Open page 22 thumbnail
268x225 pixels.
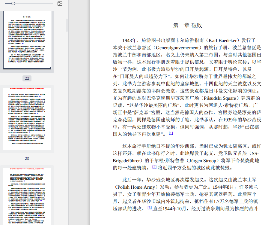pos(27,40)
